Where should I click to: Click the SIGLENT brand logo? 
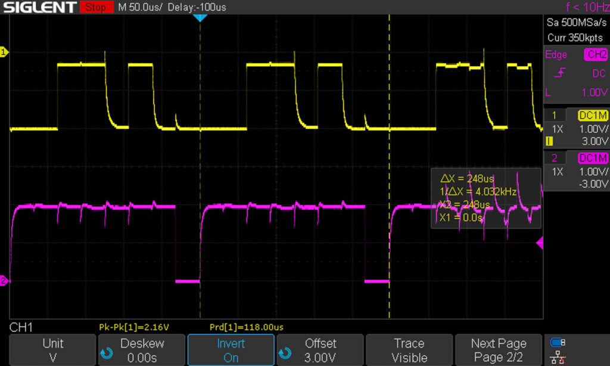pyautogui.click(x=40, y=7)
